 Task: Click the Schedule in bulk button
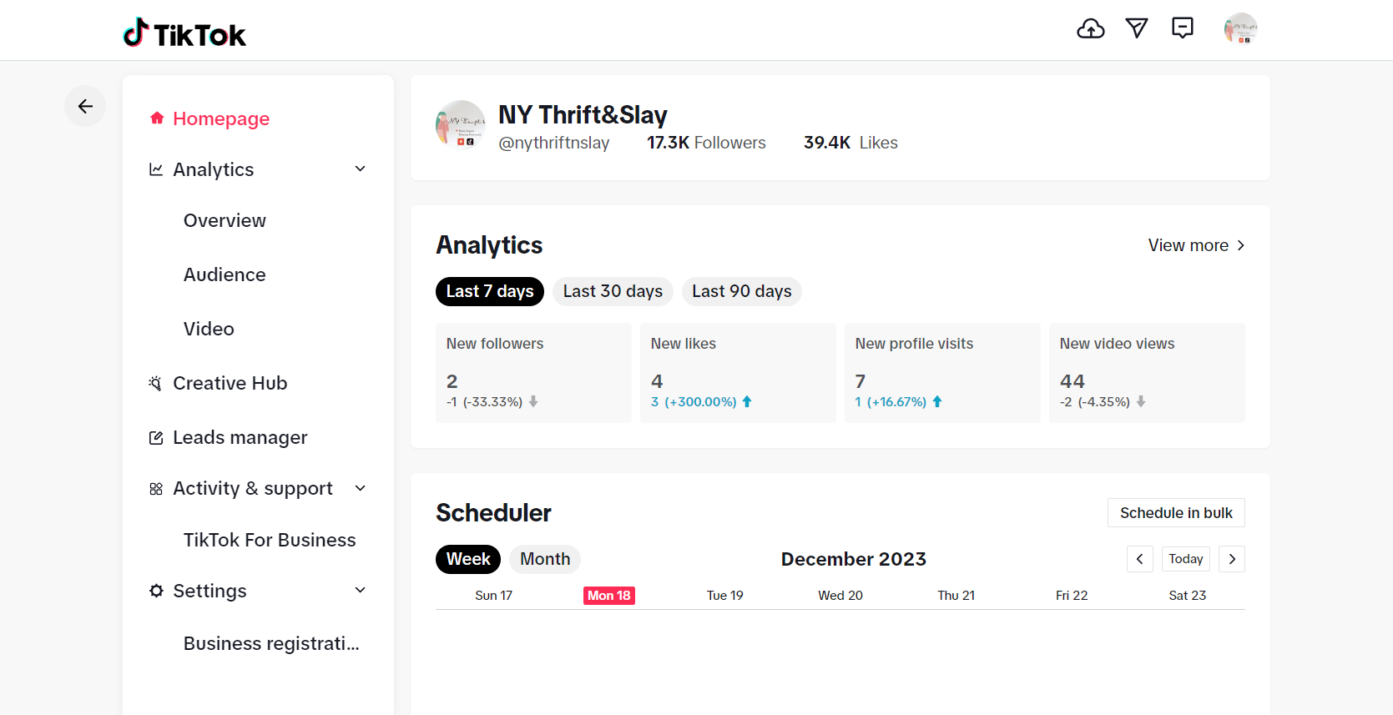(x=1175, y=513)
